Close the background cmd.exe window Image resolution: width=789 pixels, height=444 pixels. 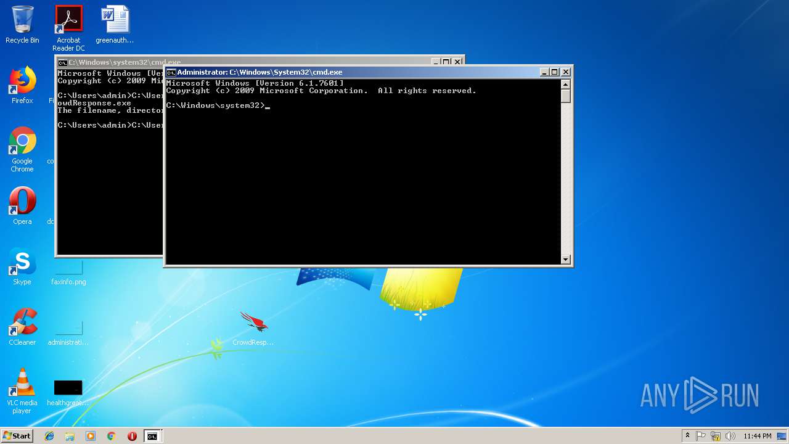click(x=457, y=62)
